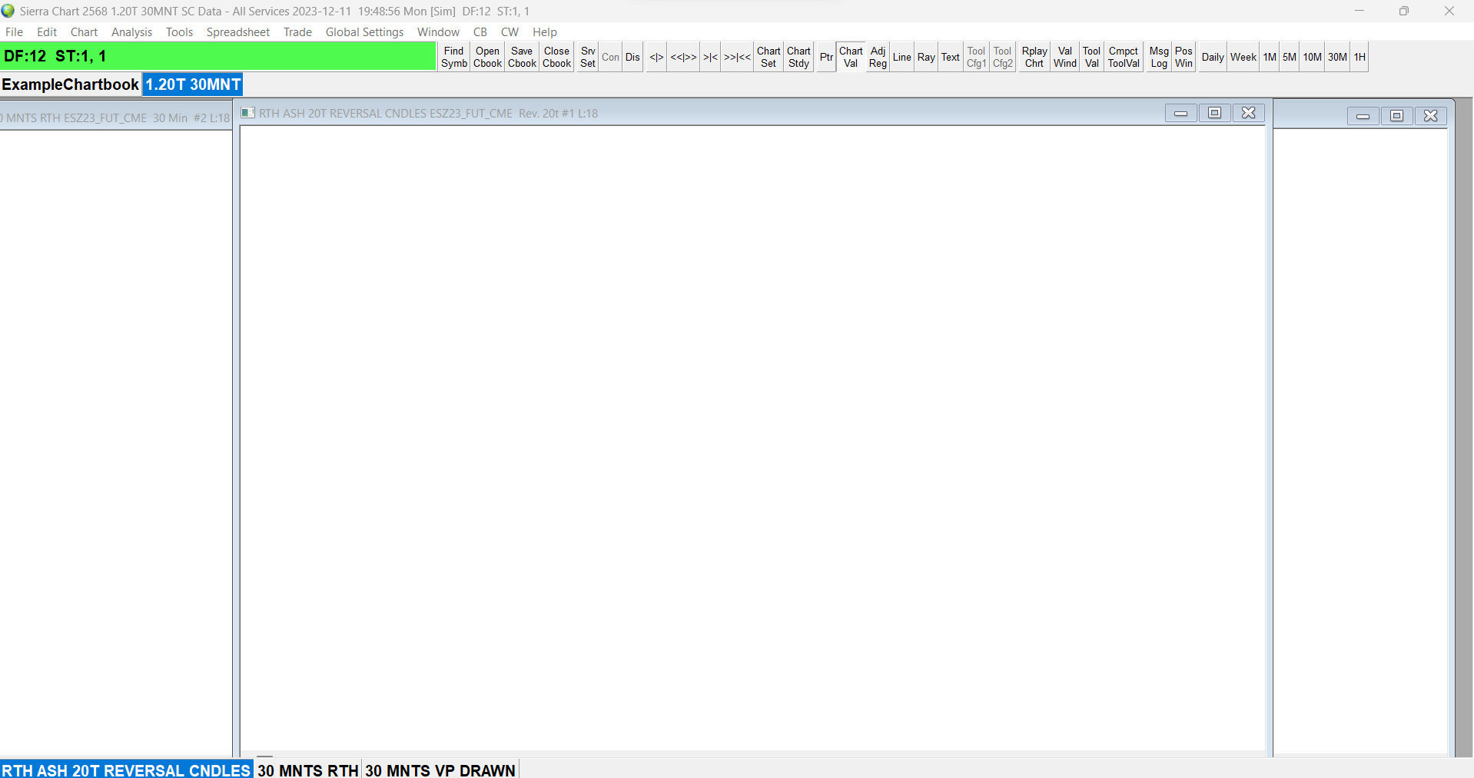Screen dimensions: 1474x778
Task: Select RTH ASH 20T REVERSAL CNDLES tab
Action: 126,770
